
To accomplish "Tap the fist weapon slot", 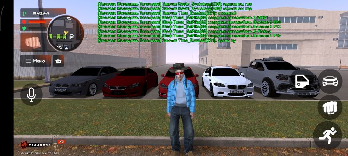I will pyautogui.click(x=33, y=42).
